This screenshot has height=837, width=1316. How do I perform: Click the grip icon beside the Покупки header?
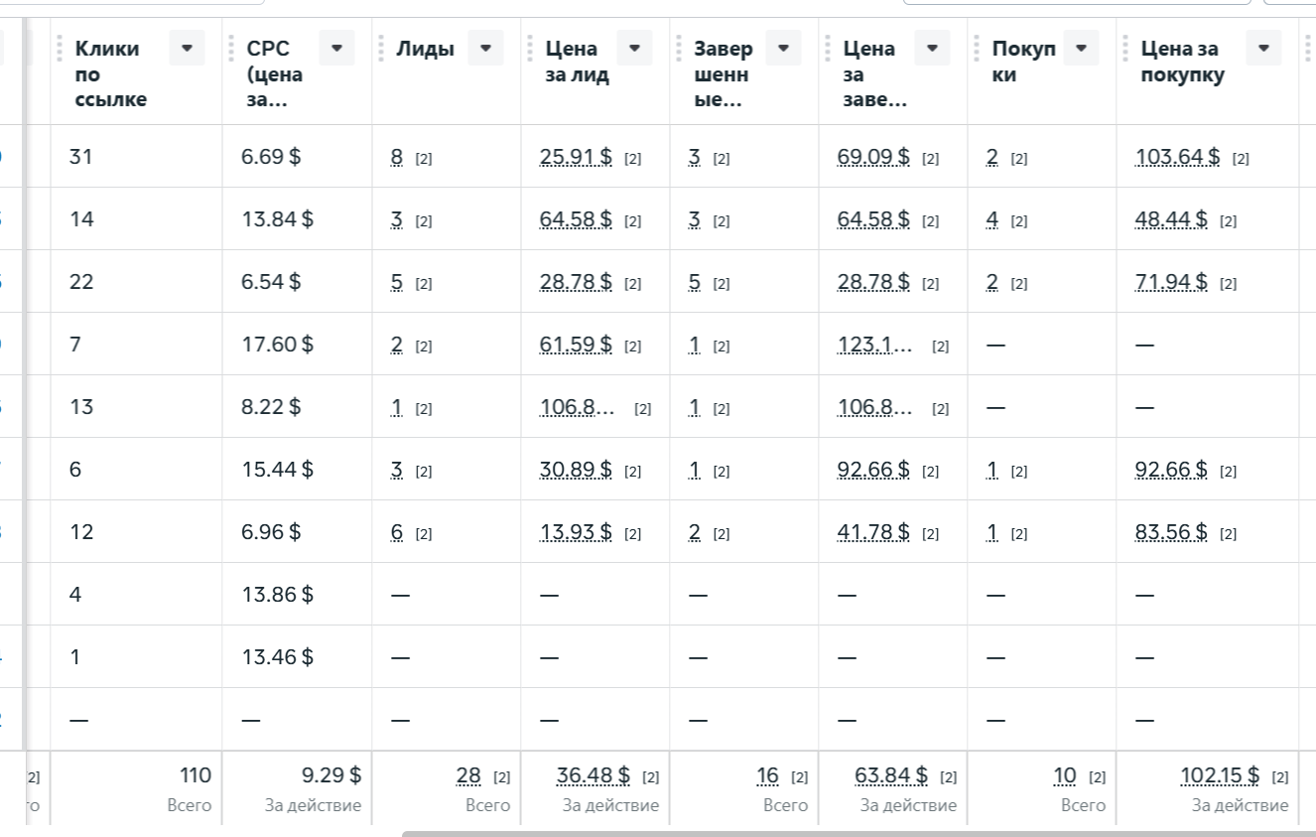pyautogui.click(x=976, y=48)
